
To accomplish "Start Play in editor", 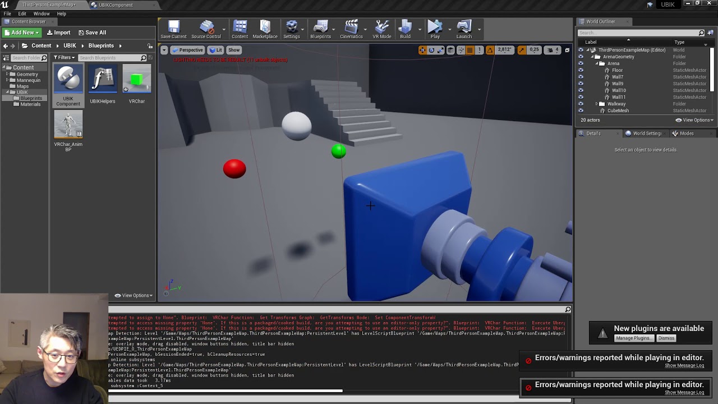I will click(x=435, y=30).
